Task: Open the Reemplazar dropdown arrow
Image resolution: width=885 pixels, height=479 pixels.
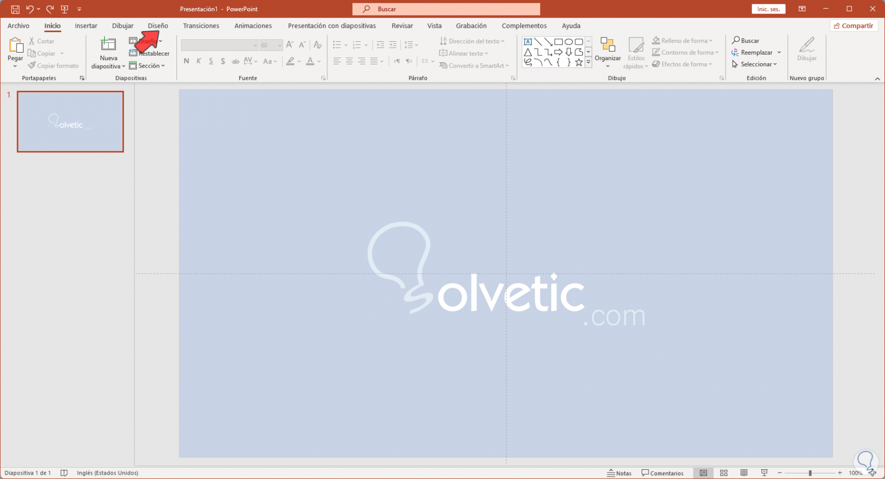Action: tap(779, 53)
